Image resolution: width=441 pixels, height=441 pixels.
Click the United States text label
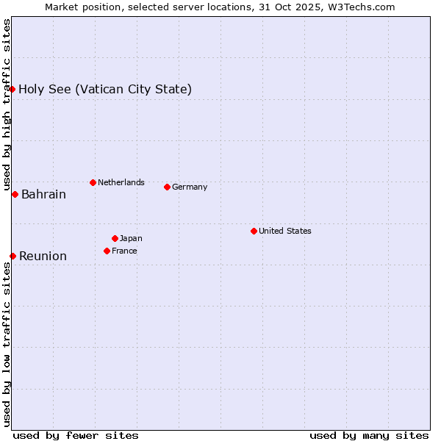284,231
